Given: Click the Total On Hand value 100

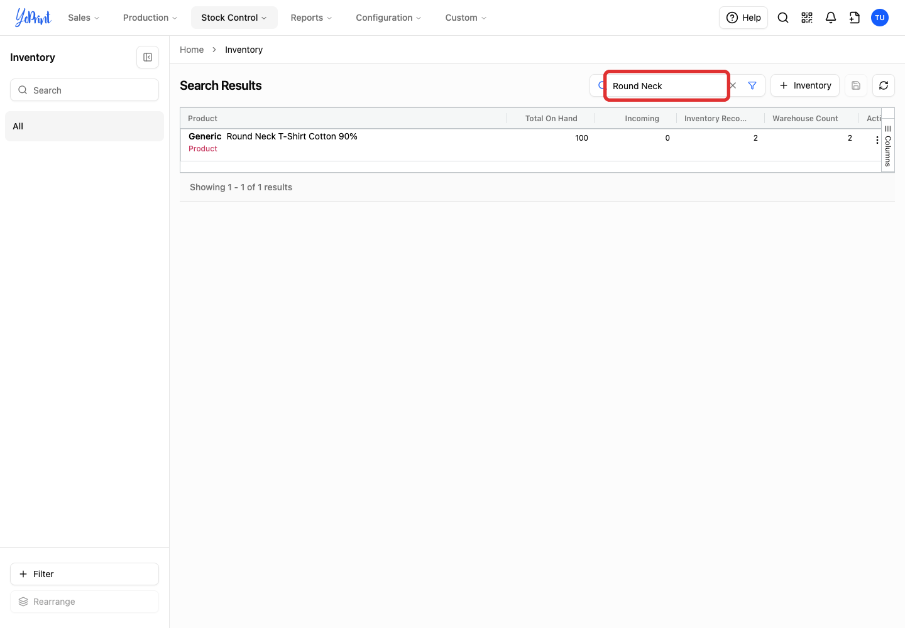Looking at the screenshot, I should [581, 138].
